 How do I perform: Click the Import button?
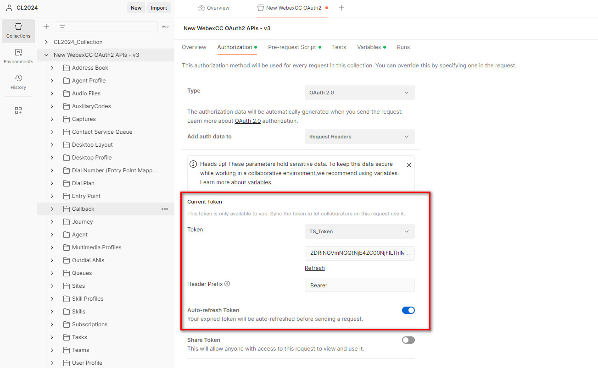click(159, 8)
